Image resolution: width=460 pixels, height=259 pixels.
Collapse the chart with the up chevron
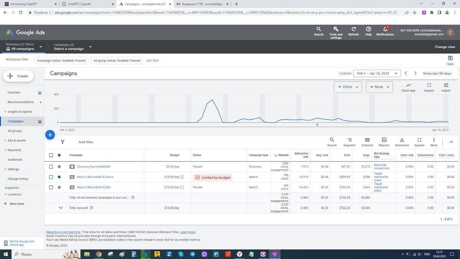point(451,142)
